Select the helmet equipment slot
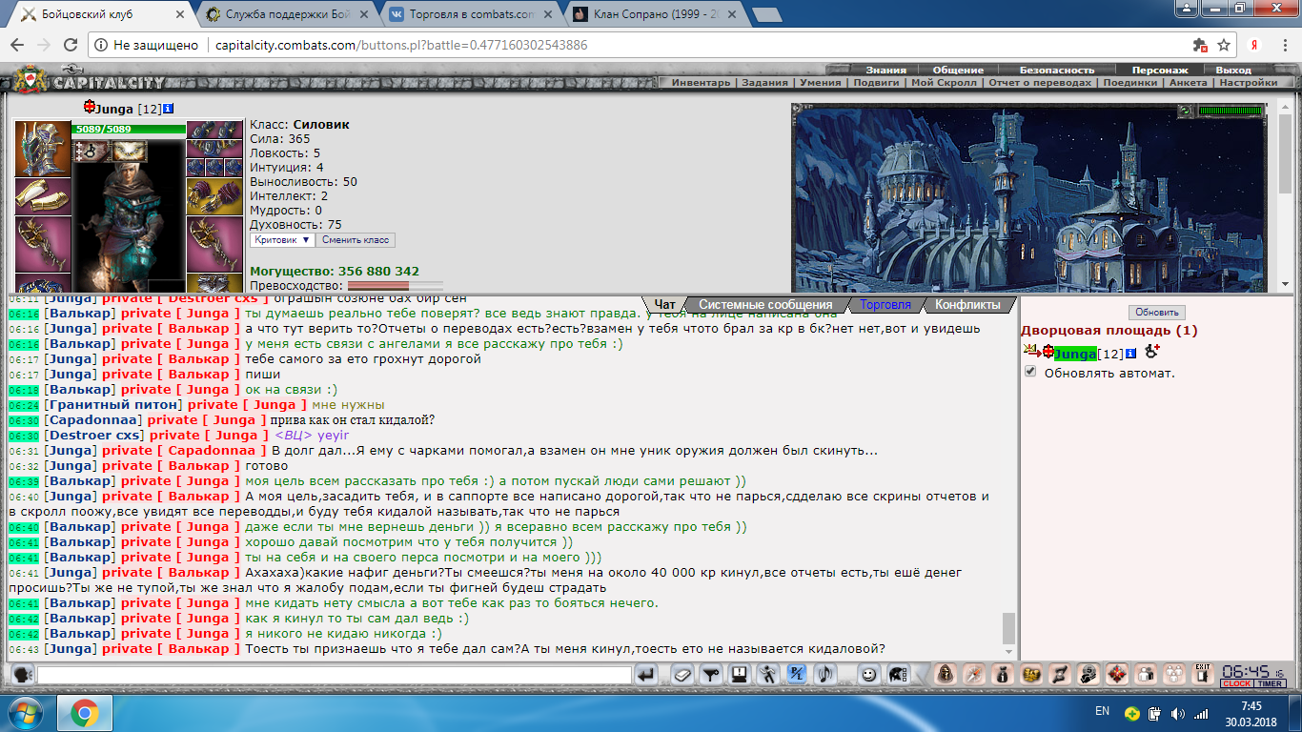The image size is (1302, 732). (43, 149)
